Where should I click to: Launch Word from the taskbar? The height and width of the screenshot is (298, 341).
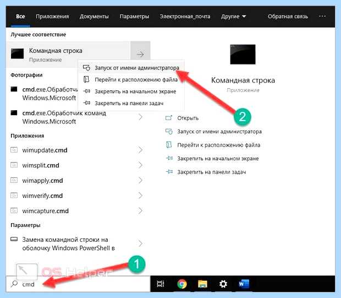pos(244,284)
